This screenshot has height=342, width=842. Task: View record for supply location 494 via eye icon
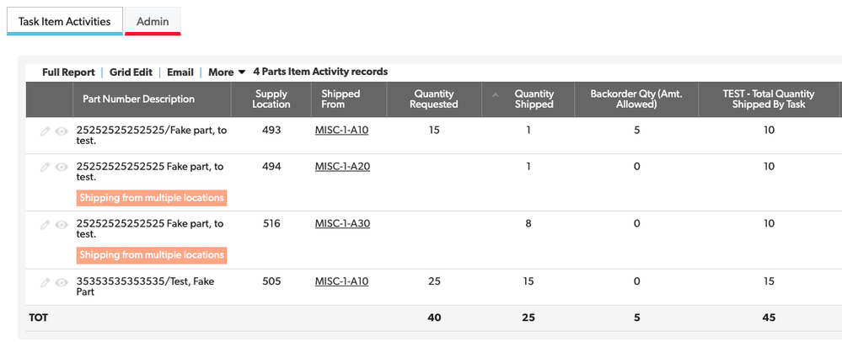(x=62, y=167)
